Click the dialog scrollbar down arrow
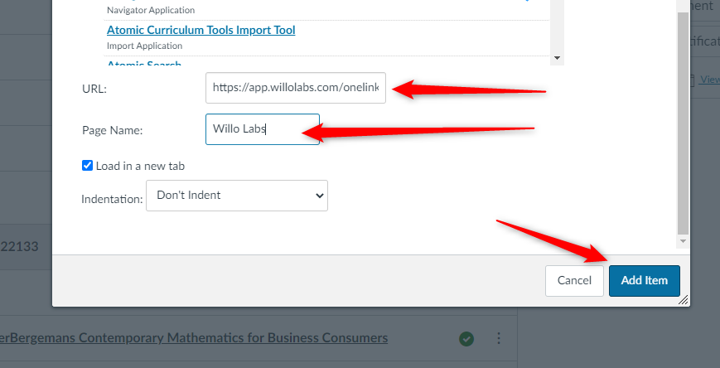 683,241
